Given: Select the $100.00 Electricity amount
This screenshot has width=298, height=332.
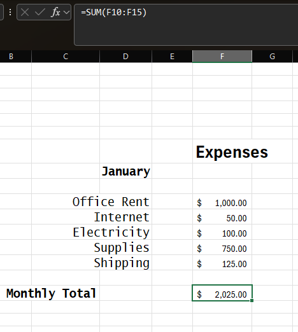Looking at the screenshot, I should [x=222, y=232].
